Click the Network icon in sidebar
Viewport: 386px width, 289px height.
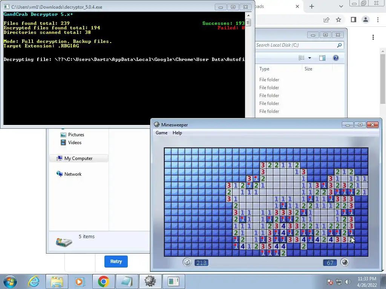tap(59, 174)
